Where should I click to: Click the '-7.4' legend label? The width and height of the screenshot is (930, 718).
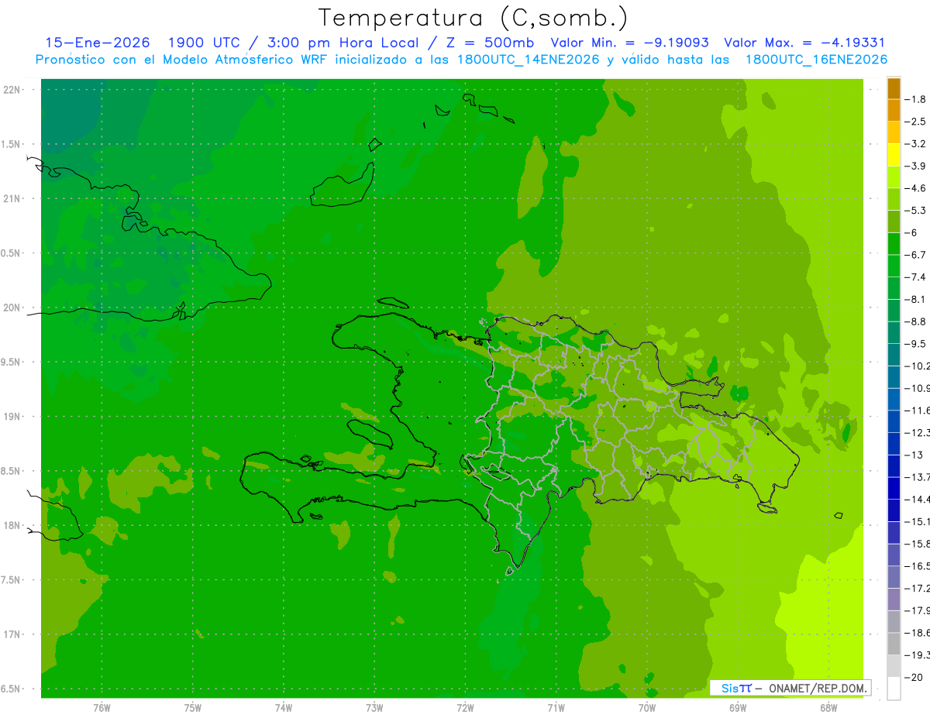917,277
